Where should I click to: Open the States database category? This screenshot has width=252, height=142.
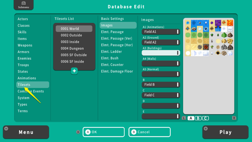point(22,72)
